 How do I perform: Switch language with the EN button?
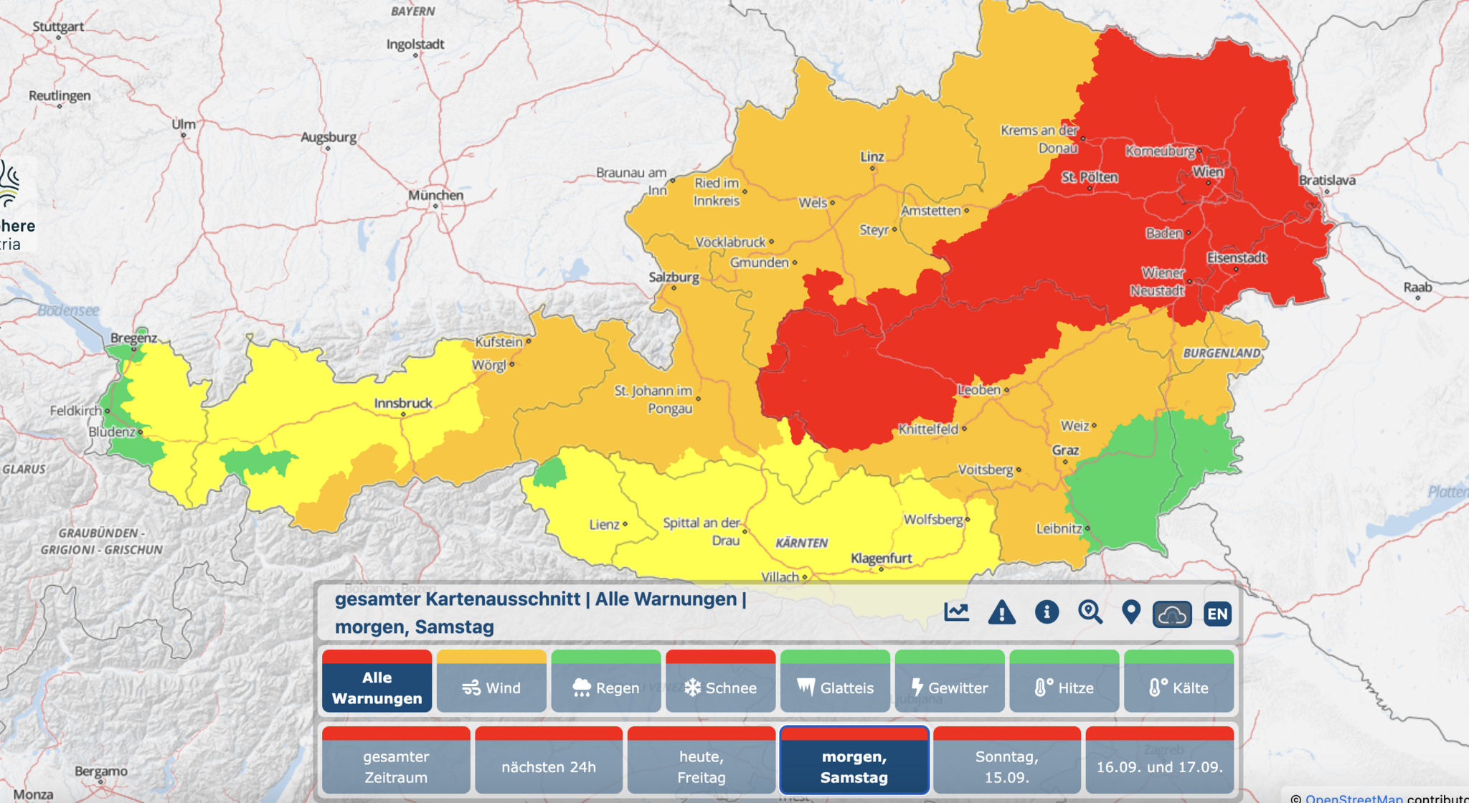click(x=1217, y=614)
